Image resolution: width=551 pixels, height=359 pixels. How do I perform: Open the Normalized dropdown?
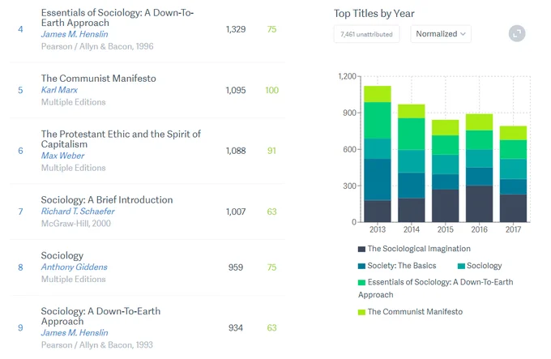tap(441, 34)
